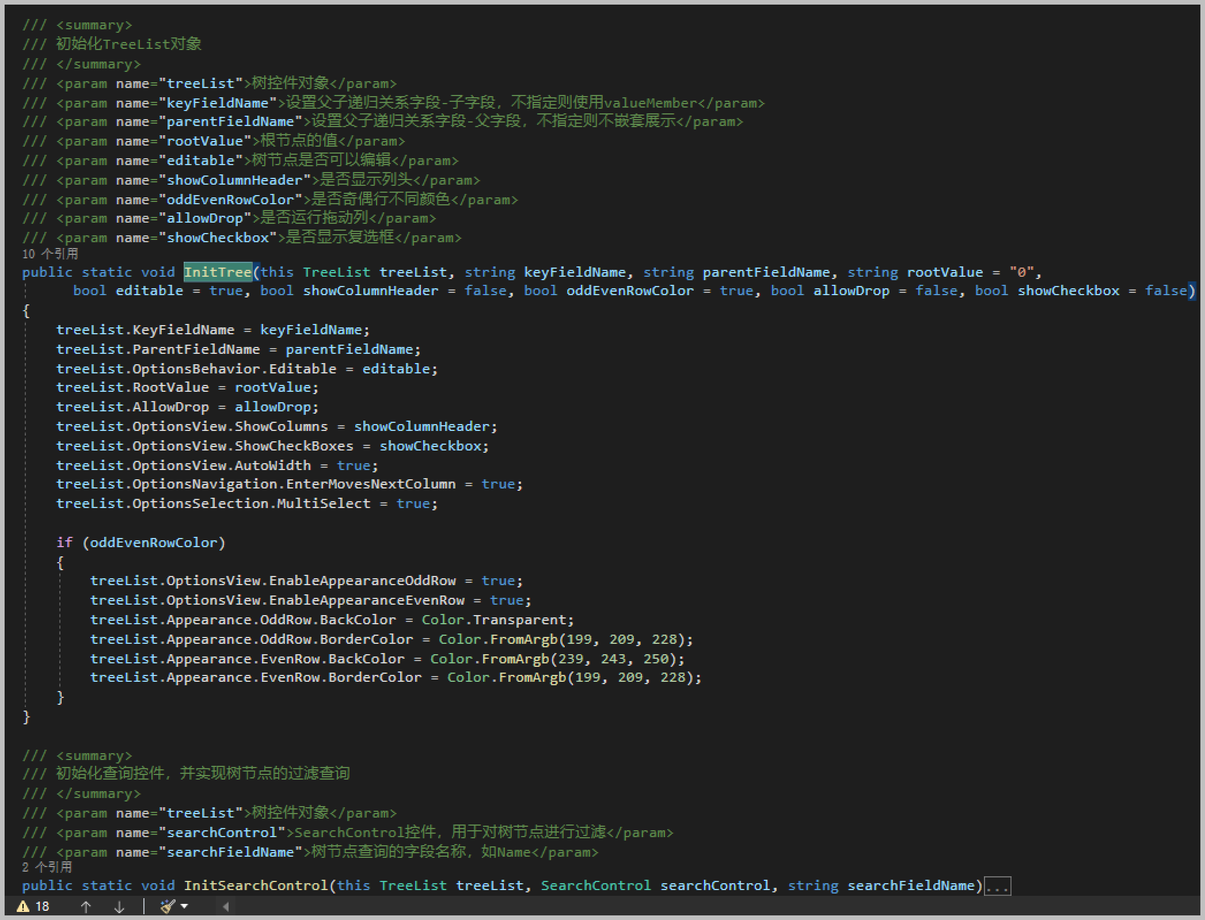Viewport: 1205px width, 920px height.
Task: Click the "0" string default for rootValue
Action: pos(1021,272)
